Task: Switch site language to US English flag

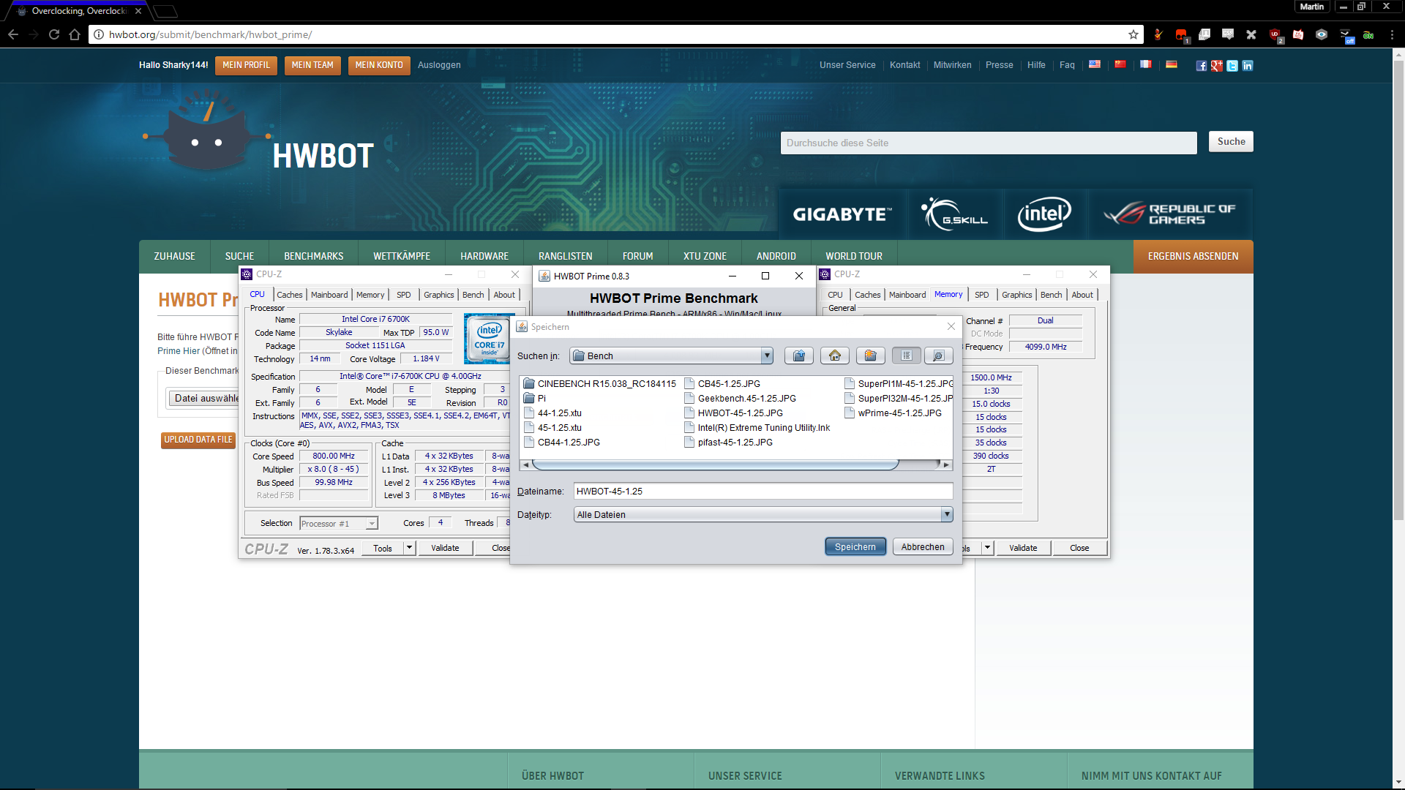Action: (1095, 64)
